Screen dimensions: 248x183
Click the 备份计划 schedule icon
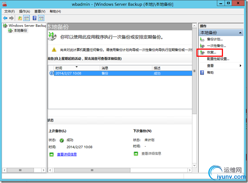coord(202,39)
